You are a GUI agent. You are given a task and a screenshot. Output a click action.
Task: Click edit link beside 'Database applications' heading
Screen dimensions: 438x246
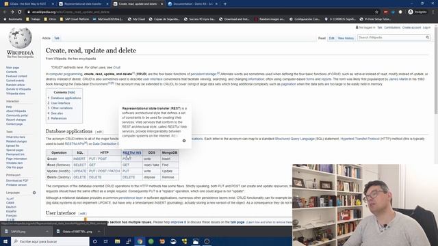99,132
